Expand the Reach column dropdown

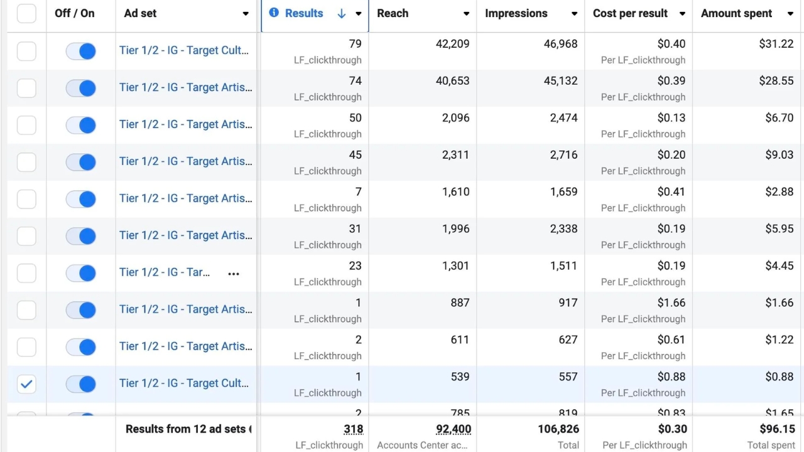[x=466, y=14]
